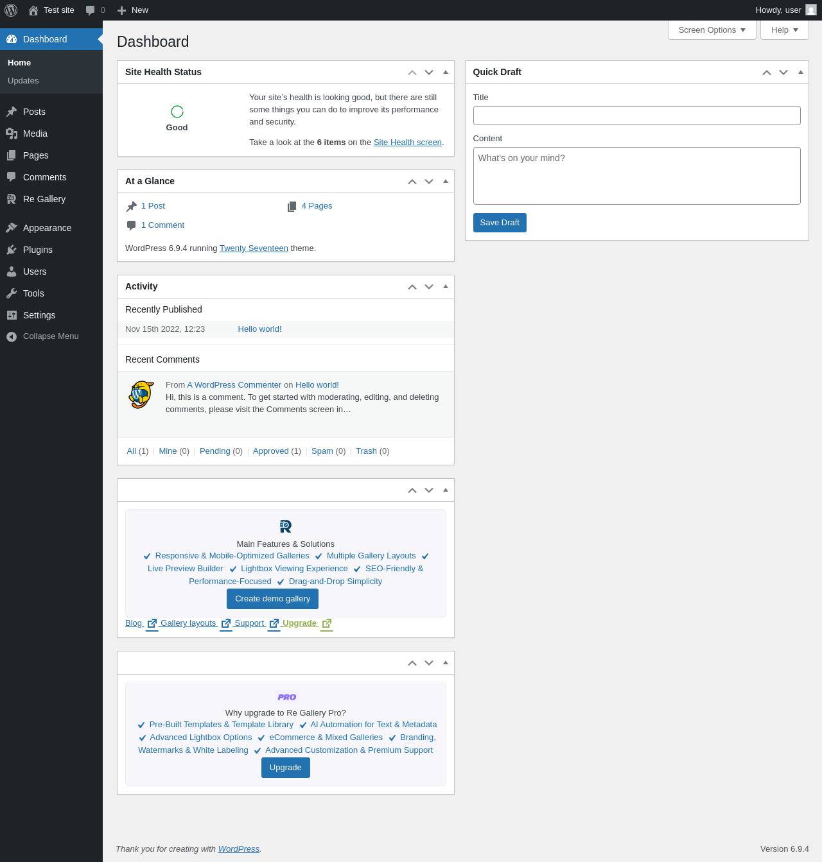Screen dimensions: 822x862
Task: Click the Appearance paintbrush icon
Action: [x=12, y=228]
